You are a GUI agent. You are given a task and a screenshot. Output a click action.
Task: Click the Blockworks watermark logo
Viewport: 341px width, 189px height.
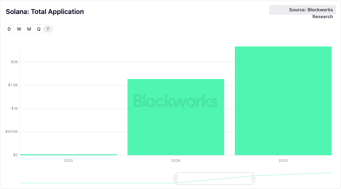coord(175,101)
